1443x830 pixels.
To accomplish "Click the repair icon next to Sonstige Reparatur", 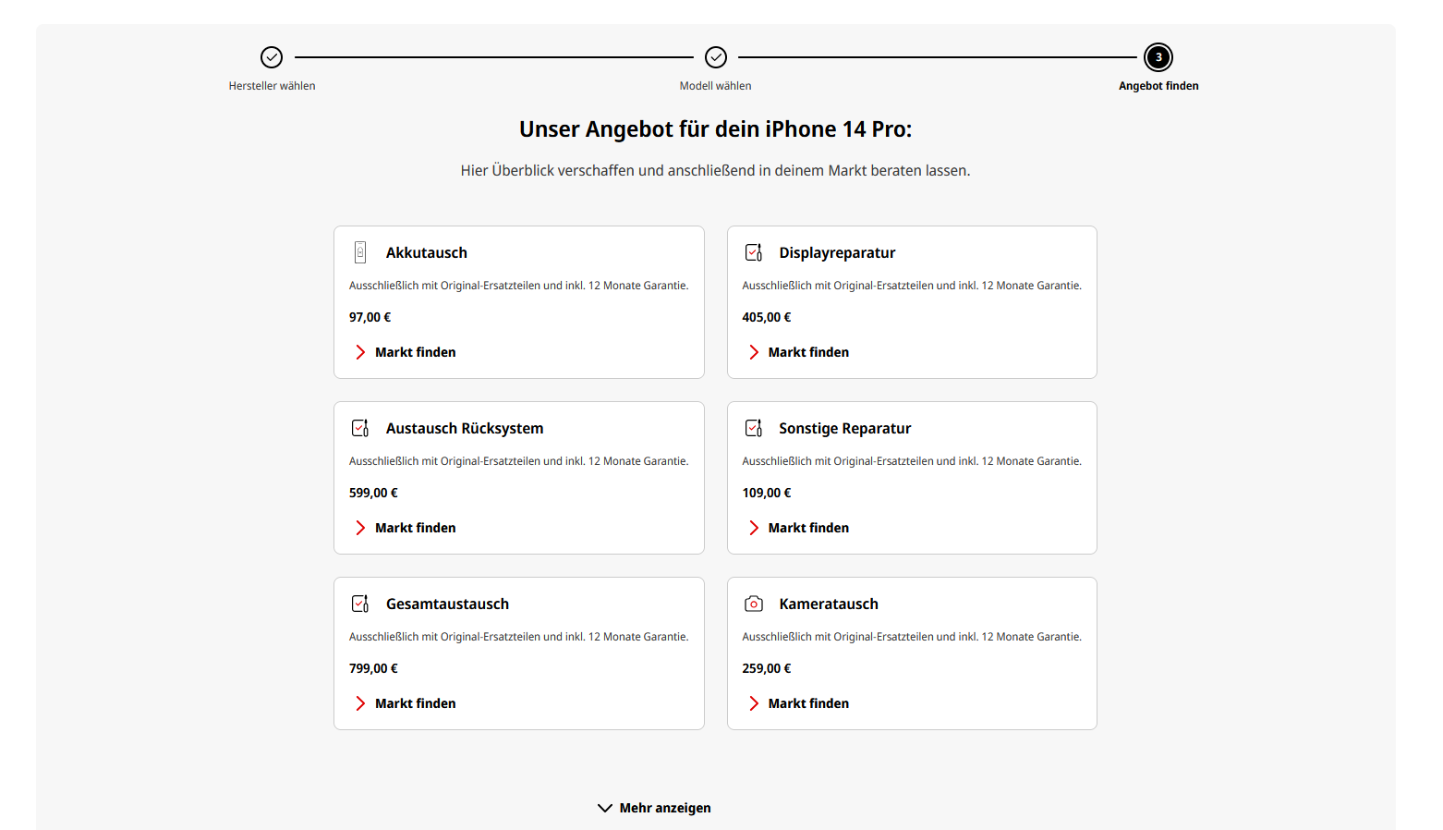I will point(754,428).
